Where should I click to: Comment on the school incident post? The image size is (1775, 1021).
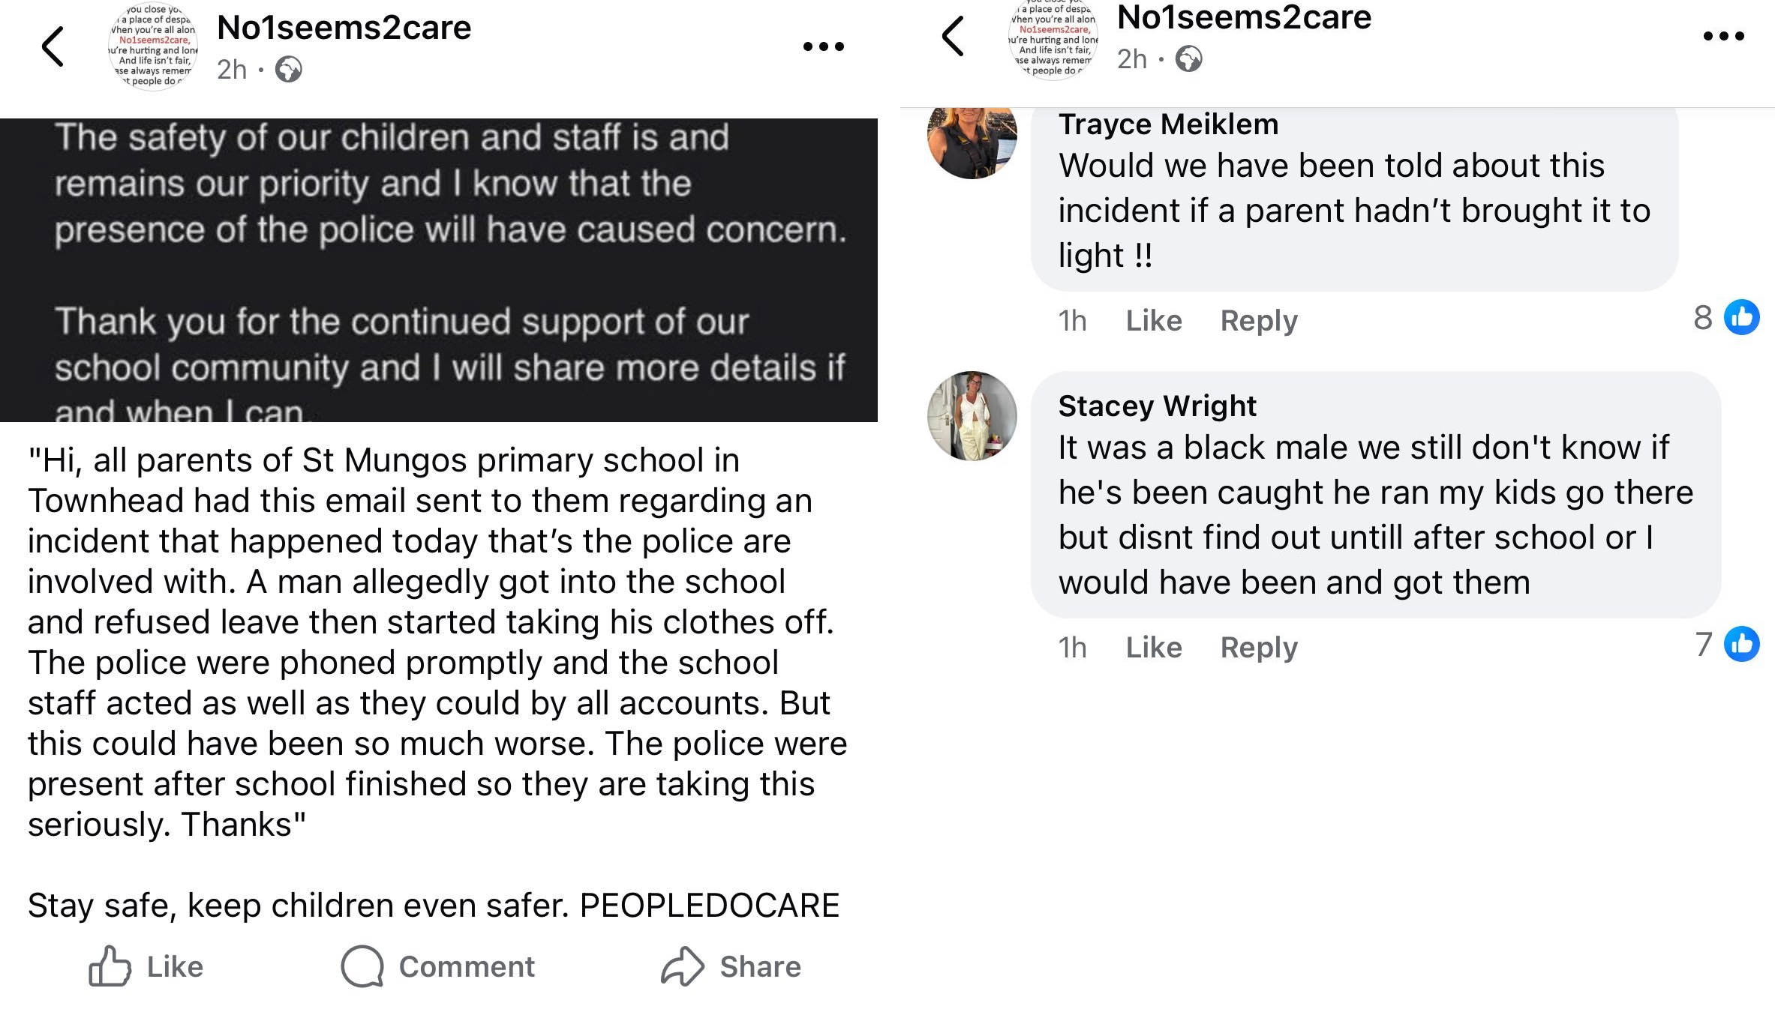click(438, 966)
